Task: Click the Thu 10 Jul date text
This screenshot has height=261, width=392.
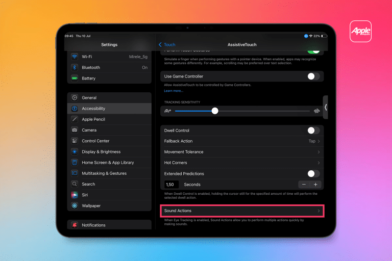Action: coord(83,36)
